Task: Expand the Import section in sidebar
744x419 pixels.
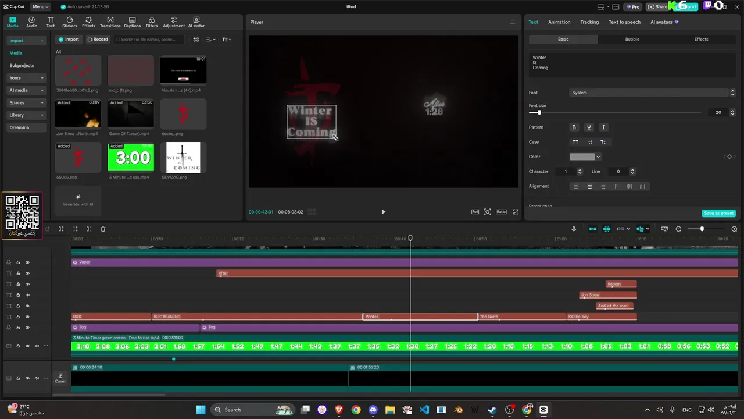Action: tap(26, 41)
